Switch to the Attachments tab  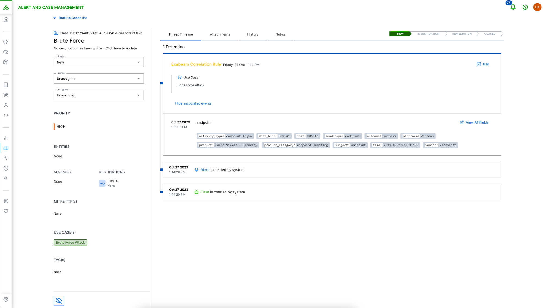(220, 34)
